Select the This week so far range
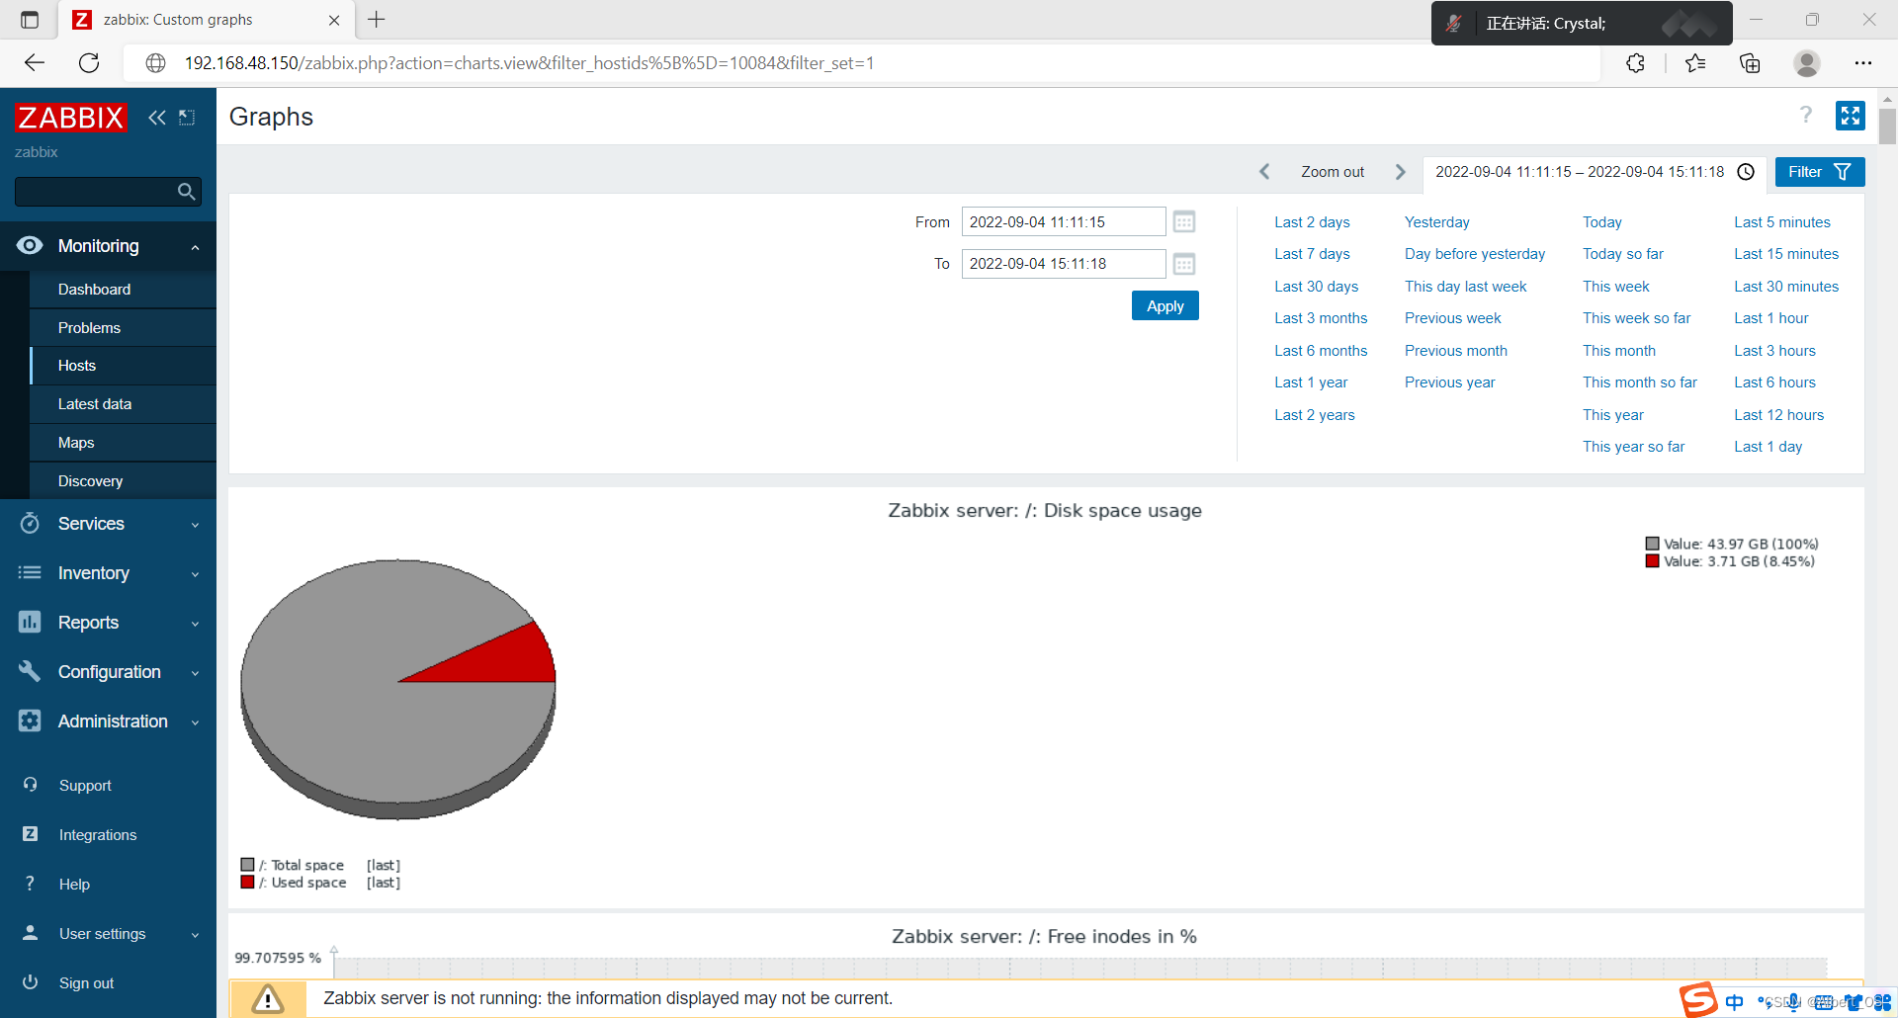Screen dimensions: 1898x1018 coord(1636,318)
